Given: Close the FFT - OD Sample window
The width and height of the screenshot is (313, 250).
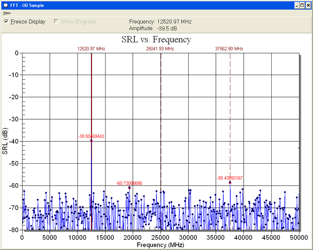Looking at the screenshot, I should coord(308,5).
